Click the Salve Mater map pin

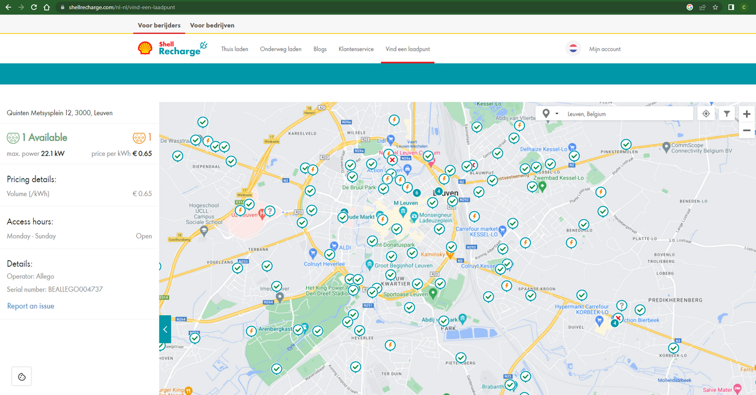pos(738,388)
